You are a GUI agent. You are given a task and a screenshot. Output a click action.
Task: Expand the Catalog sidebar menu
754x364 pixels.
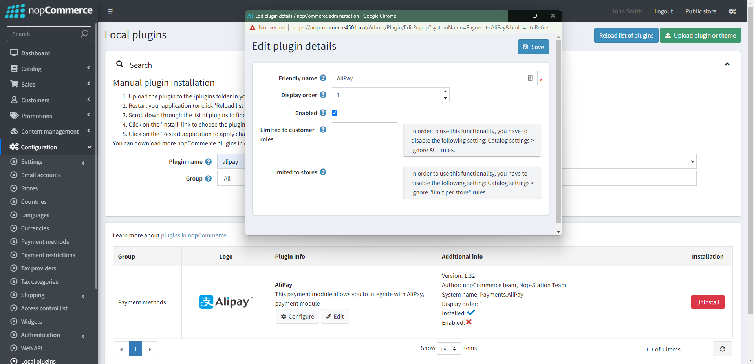[49, 69]
